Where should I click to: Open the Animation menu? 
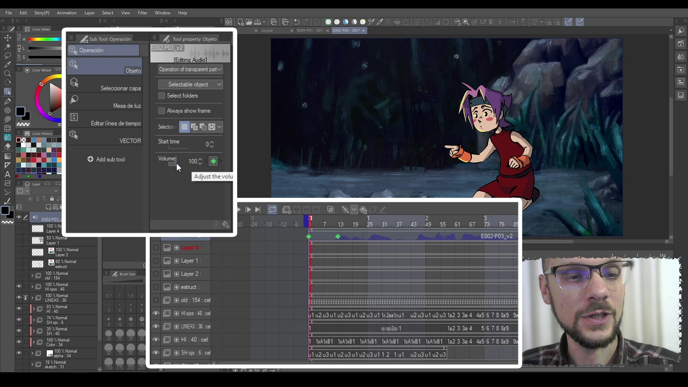pos(67,13)
